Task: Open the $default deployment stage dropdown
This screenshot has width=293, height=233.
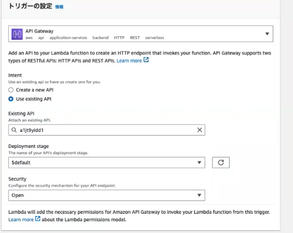Action: [107, 162]
